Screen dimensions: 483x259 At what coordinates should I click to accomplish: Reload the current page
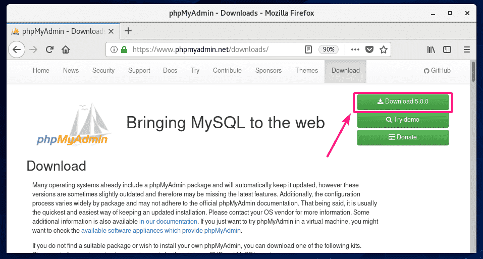pyautogui.click(x=49, y=49)
